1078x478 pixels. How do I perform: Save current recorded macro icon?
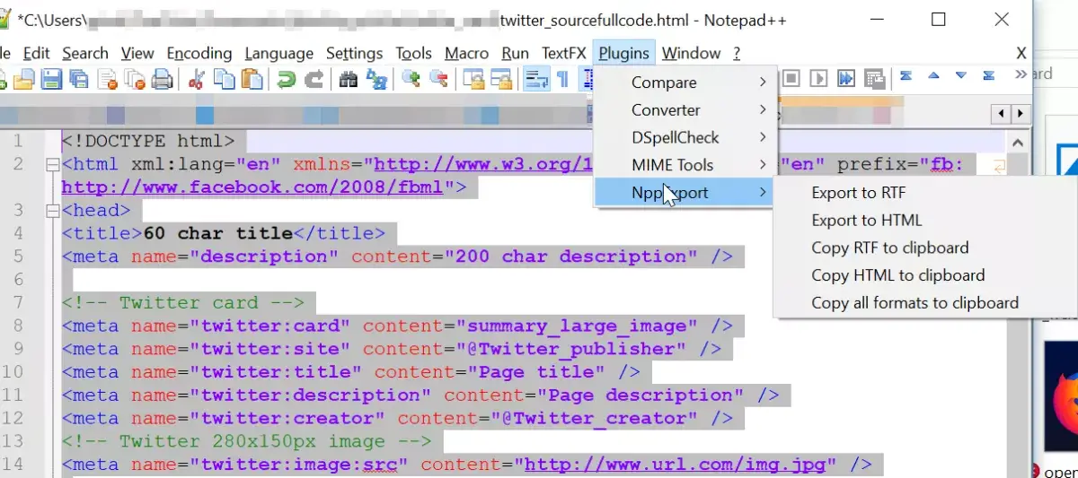coord(874,78)
